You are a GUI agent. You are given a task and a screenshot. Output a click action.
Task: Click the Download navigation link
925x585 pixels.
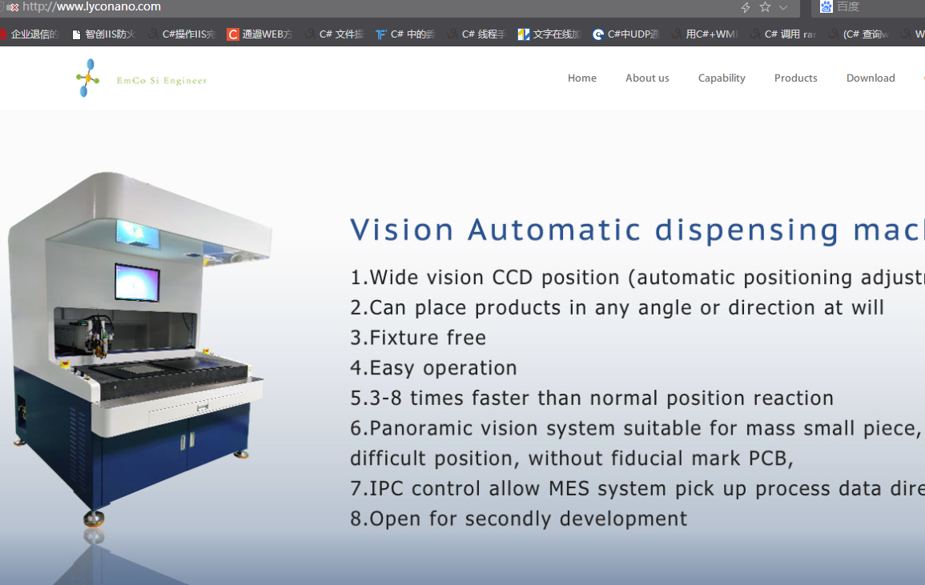point(871,78)
